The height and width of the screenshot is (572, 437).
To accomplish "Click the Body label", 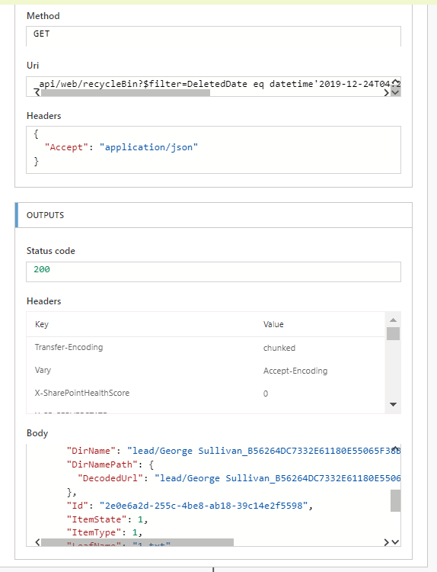I will coord(37,433).
